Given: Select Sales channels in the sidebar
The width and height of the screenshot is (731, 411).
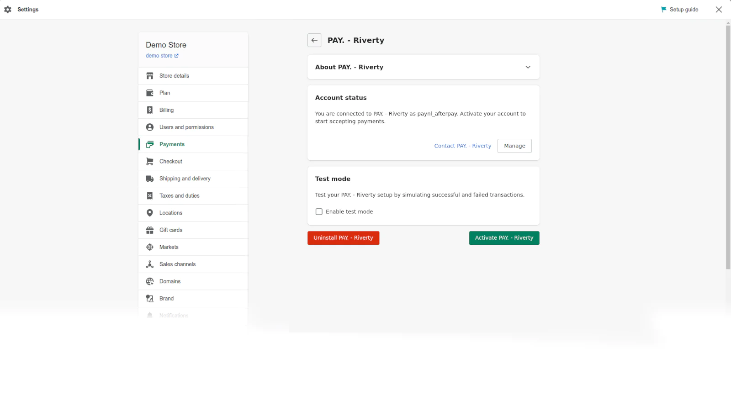Looking at the screenshot, I should click(177, 264).
